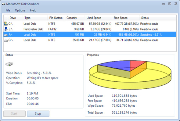Click the 497 MB capacity cell
180x121 pixels.
(79, 35)
